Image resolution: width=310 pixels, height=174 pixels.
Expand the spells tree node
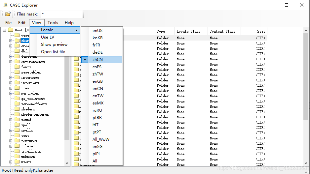tap(11, 130)
